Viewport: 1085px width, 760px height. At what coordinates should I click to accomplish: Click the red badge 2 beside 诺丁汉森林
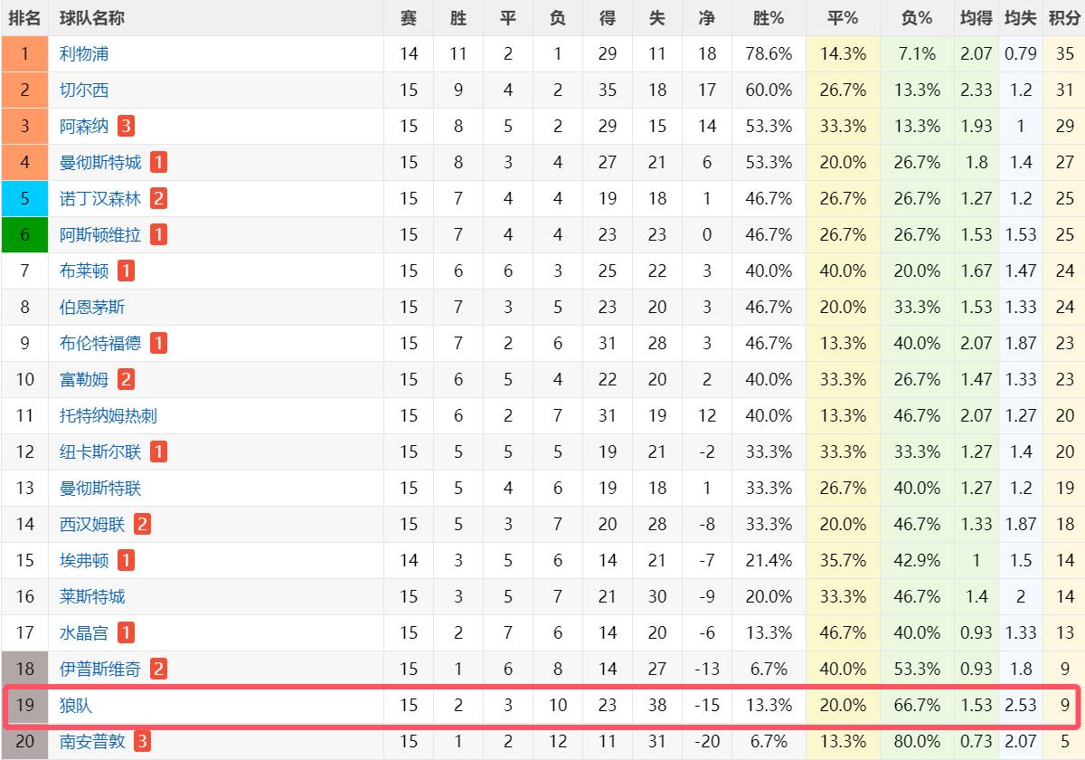point(158,198)
